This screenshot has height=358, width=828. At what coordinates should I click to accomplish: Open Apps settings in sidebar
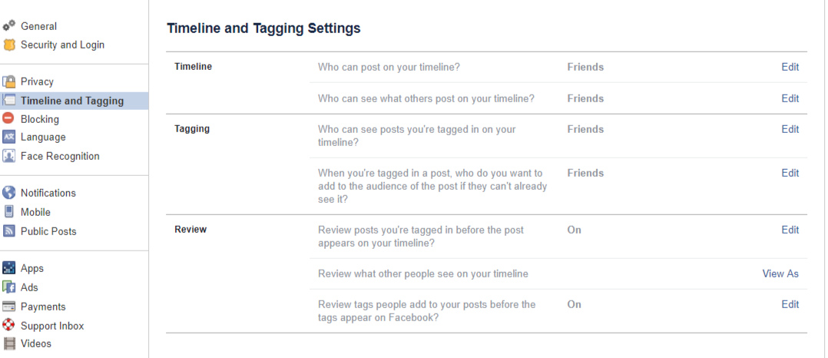[31, 268]
